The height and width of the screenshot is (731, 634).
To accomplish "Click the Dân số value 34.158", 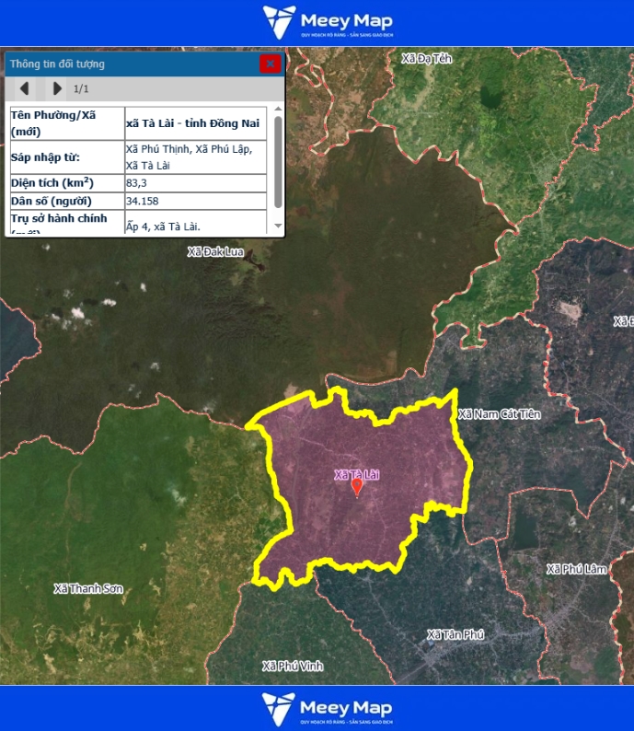I will coord(142,201).
